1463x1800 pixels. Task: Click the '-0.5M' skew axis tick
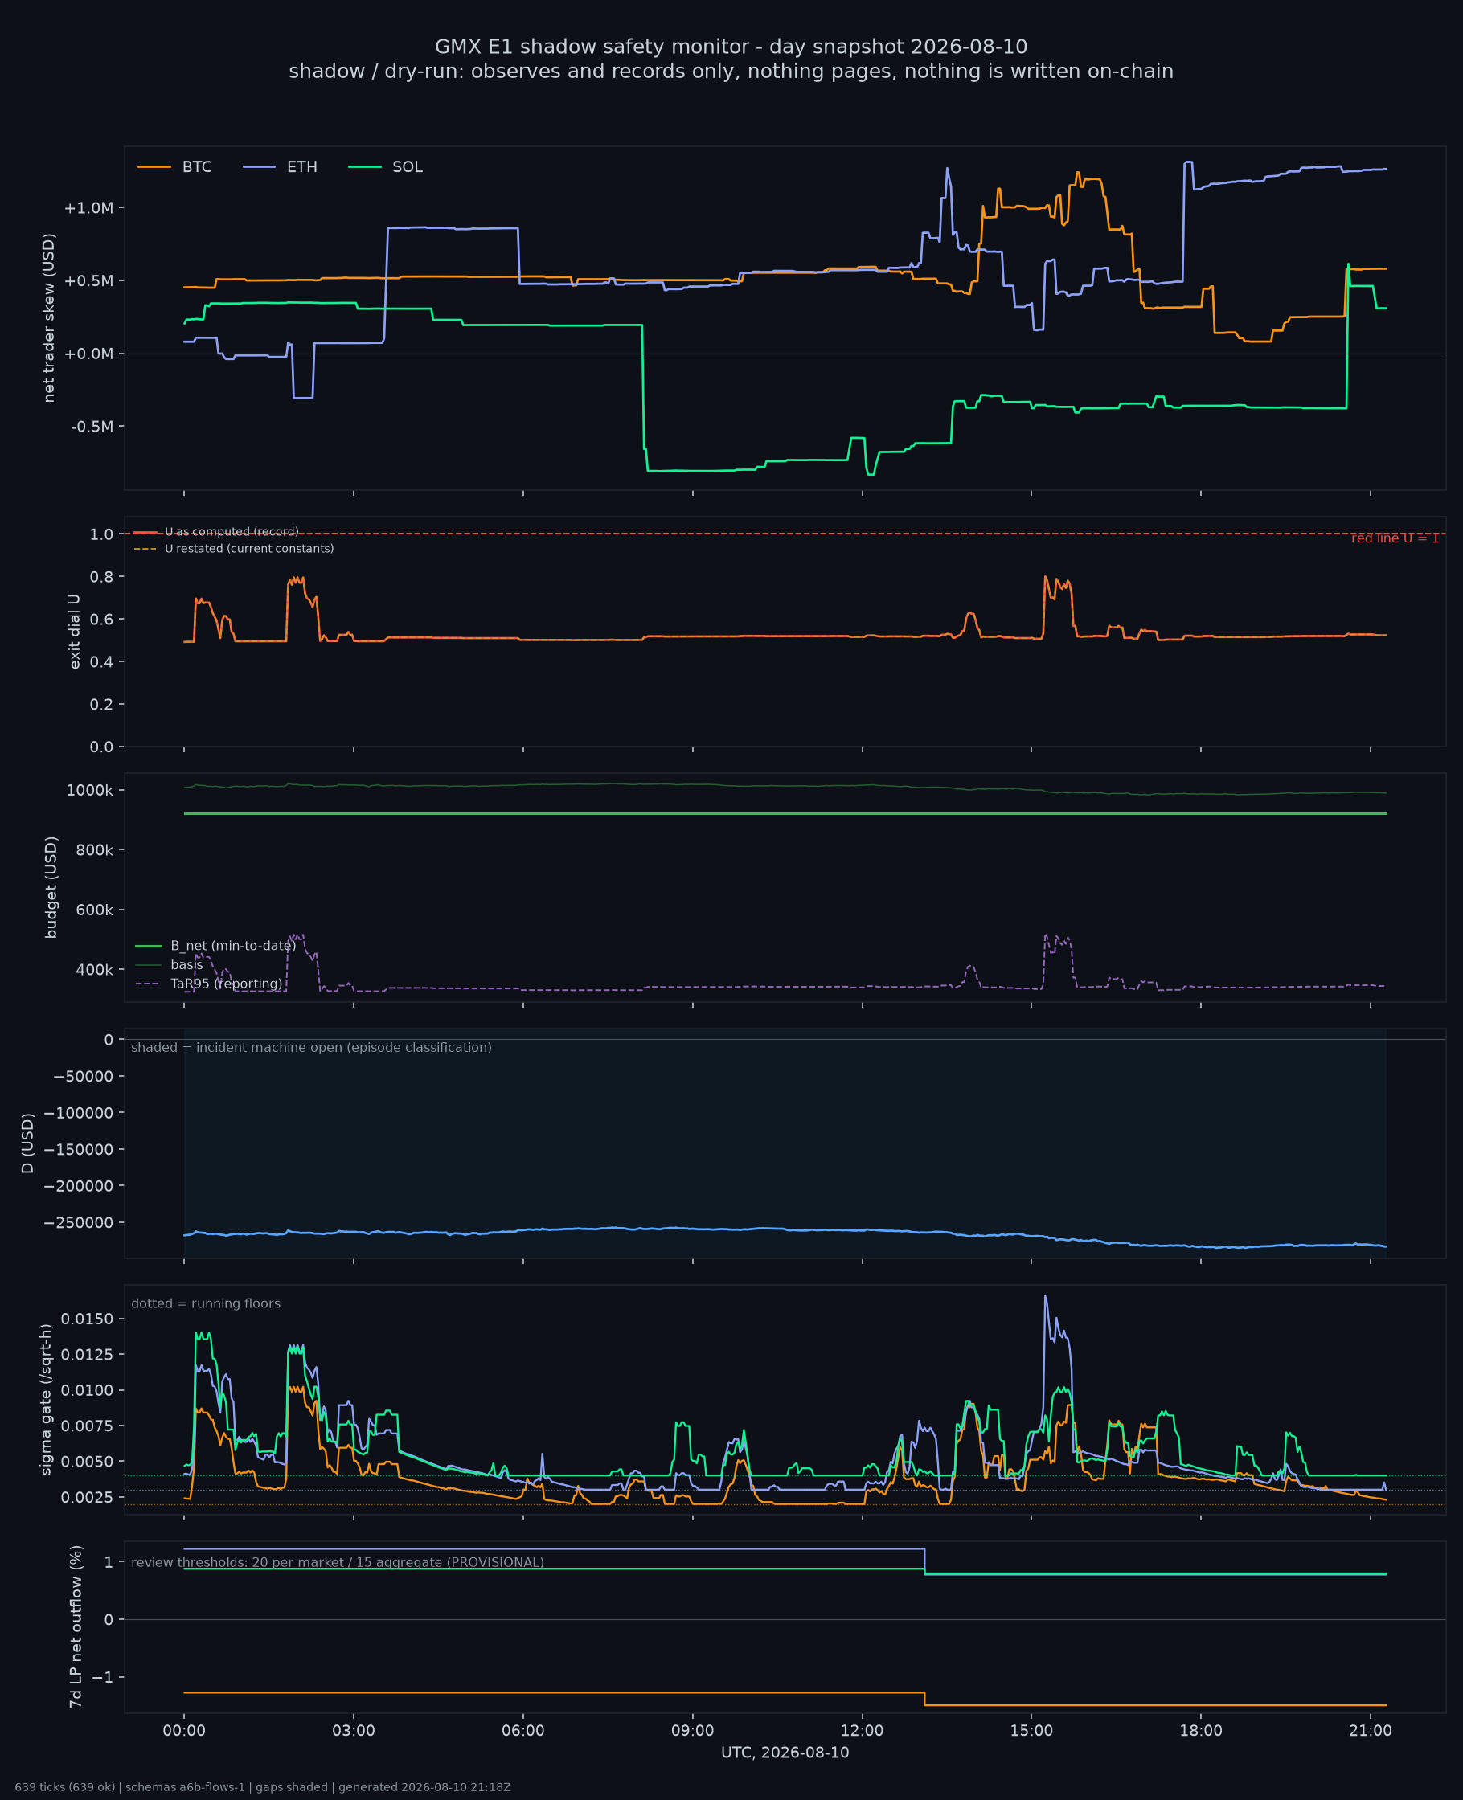tap(93, 426)
